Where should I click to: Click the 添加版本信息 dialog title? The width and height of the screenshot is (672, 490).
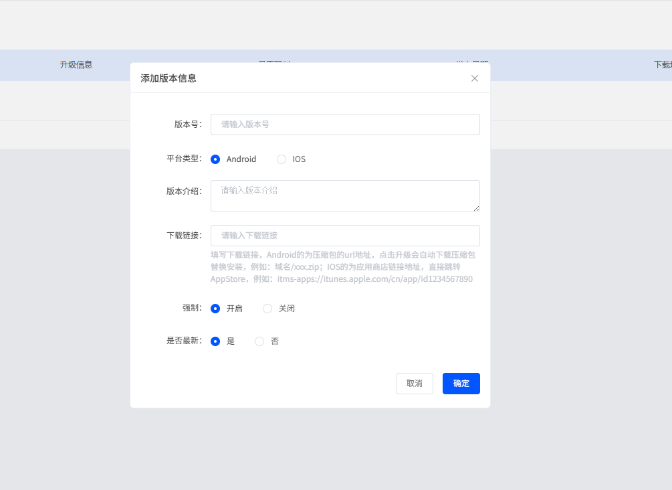169,78
